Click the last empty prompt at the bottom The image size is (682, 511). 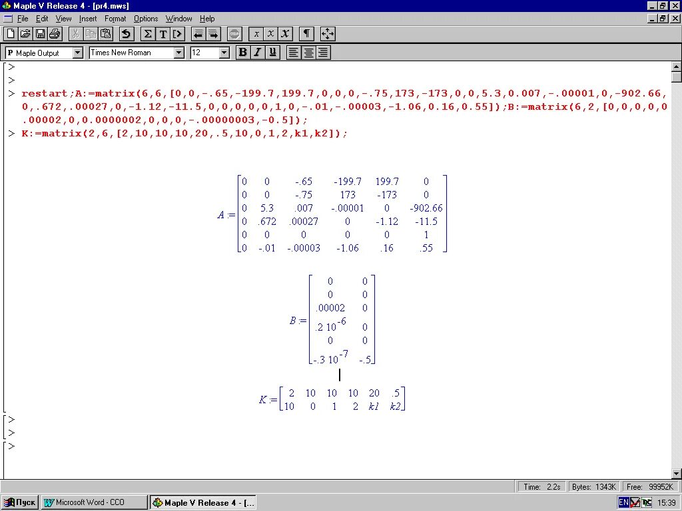12,446
